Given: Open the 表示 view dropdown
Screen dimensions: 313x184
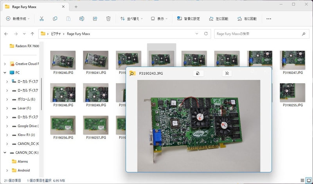Looking at the screenshot, I should pos(159,19).
